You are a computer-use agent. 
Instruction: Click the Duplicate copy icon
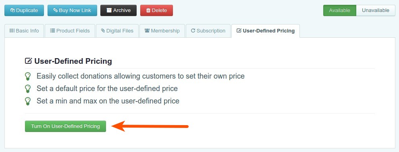point(12,10)
